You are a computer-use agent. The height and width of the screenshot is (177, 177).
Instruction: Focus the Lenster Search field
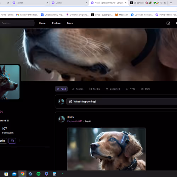(17, 23)
